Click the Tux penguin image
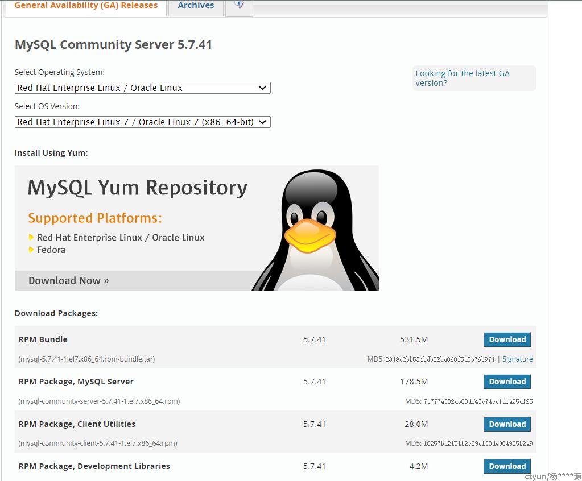This screenshot has width=582, height=481. [x=316, y=230]
